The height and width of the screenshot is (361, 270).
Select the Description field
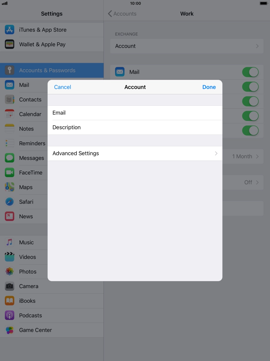135,127
